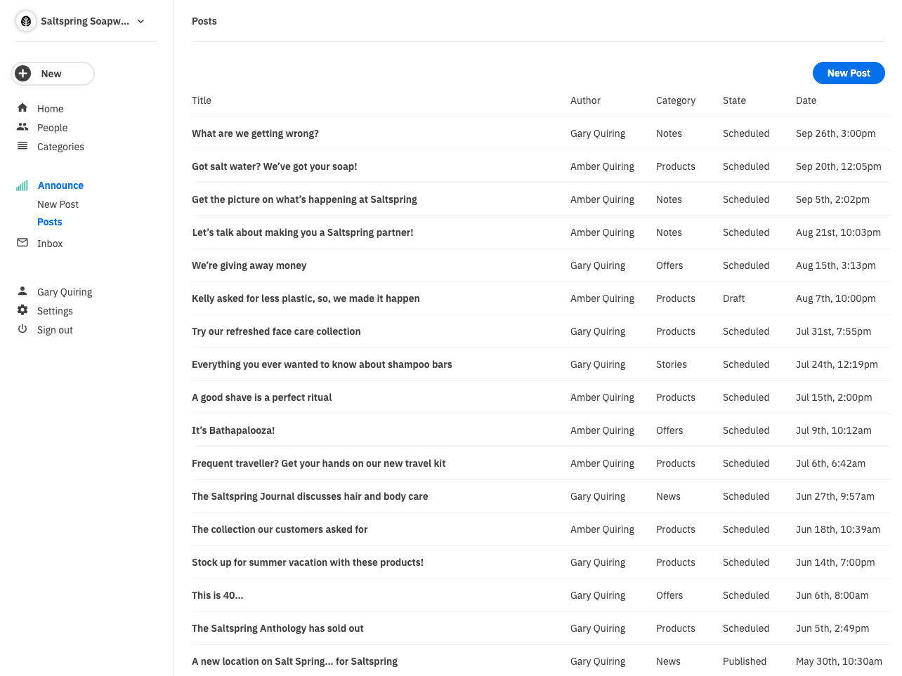Click the Gary Quiring profile icon

(x=22, y=291)
